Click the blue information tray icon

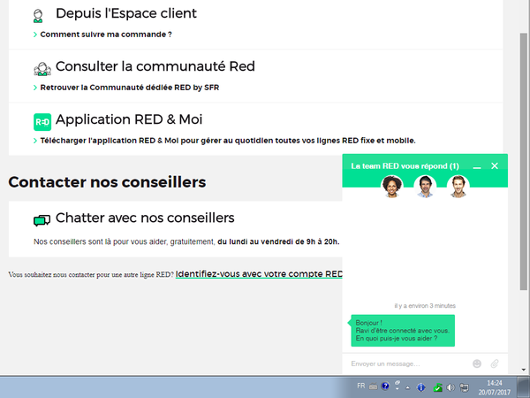[x=420, y=387]
